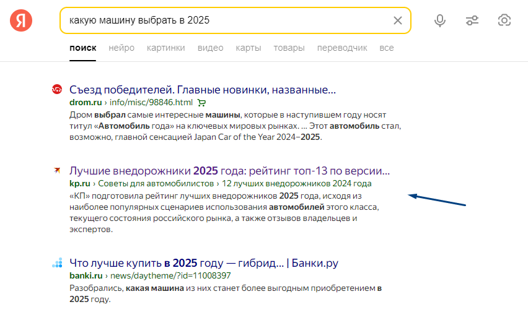
Task: Open result 'Лучшие внедорожники 2025 года'
Action: coord(230,171)
